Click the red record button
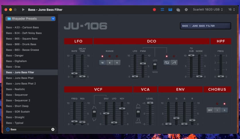Image resolution: width=240 pixels, height=139 pixels. tap(154, 9)
